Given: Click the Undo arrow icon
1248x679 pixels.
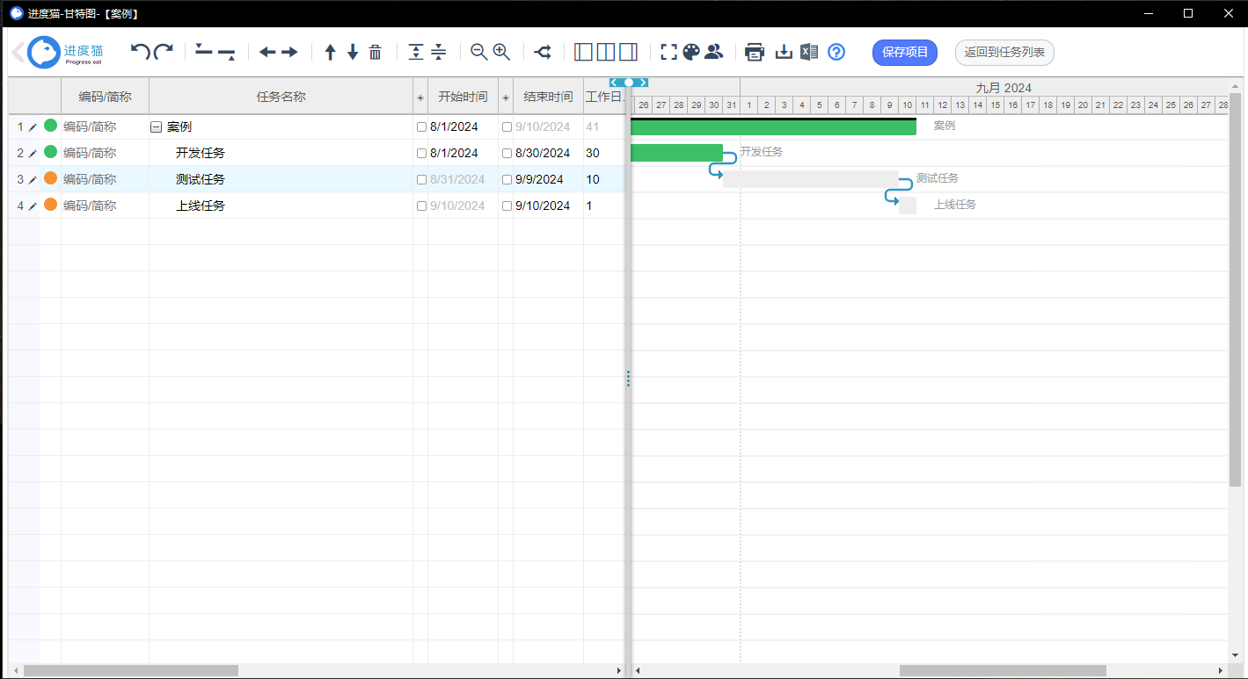Looking at the screenshot, I should click(140, 52).
